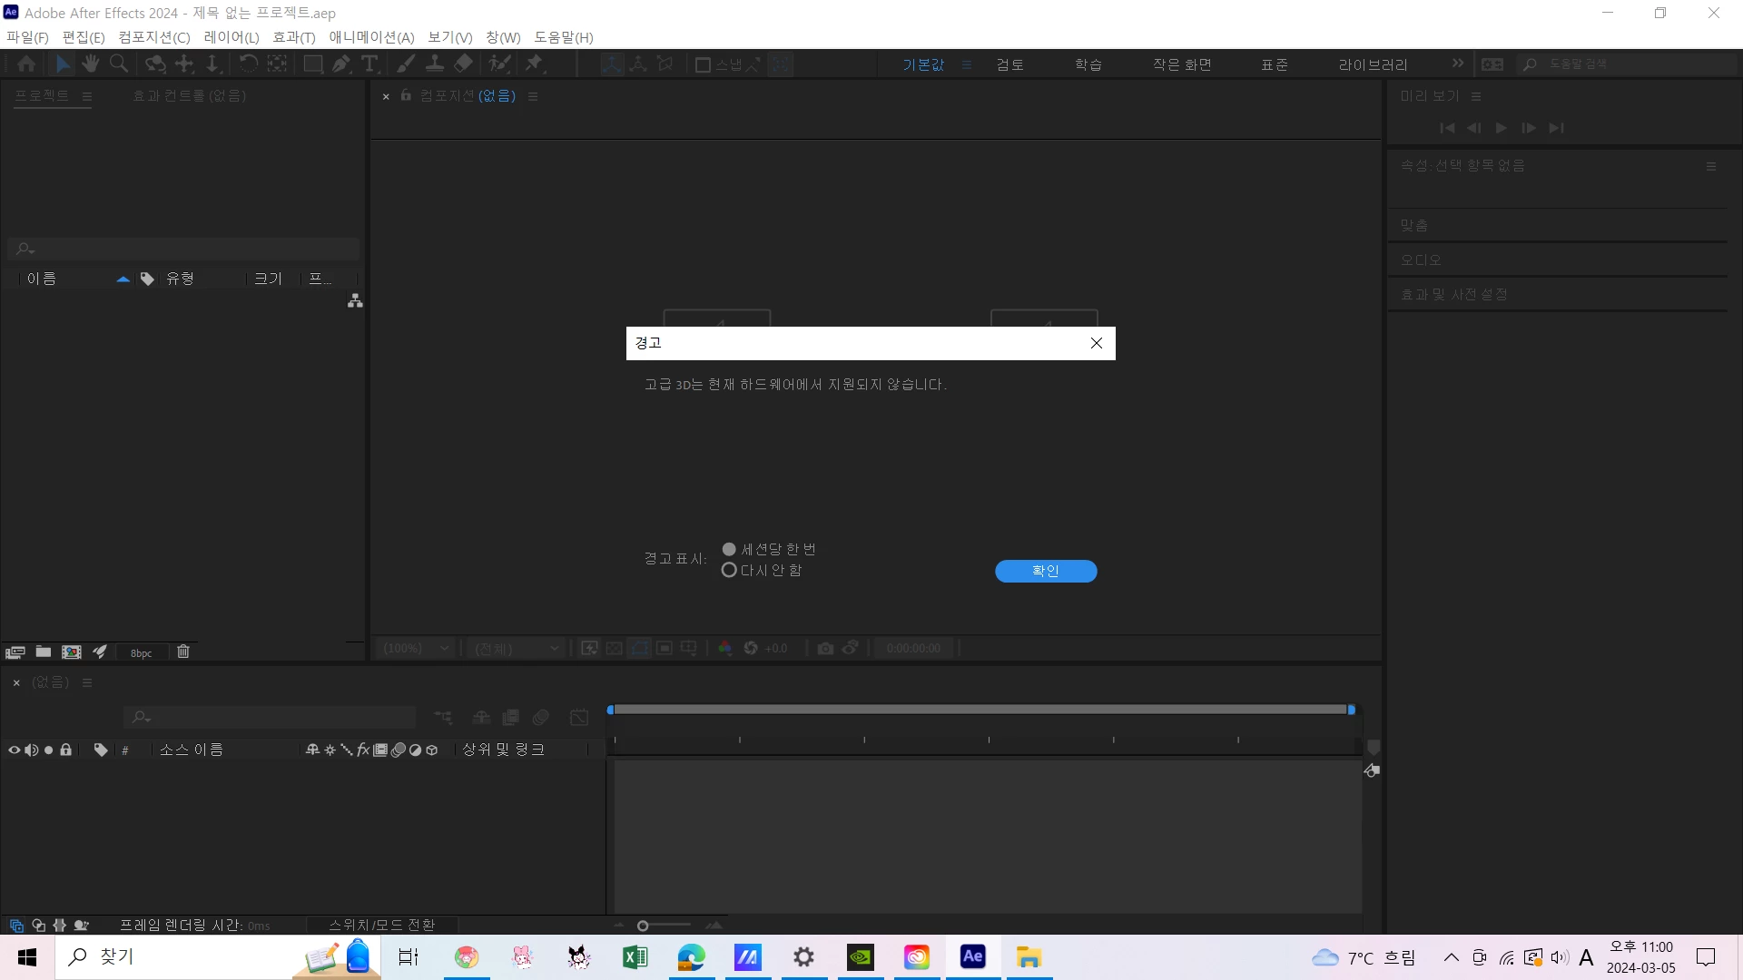Select the Hand tool

pos(90,64)
